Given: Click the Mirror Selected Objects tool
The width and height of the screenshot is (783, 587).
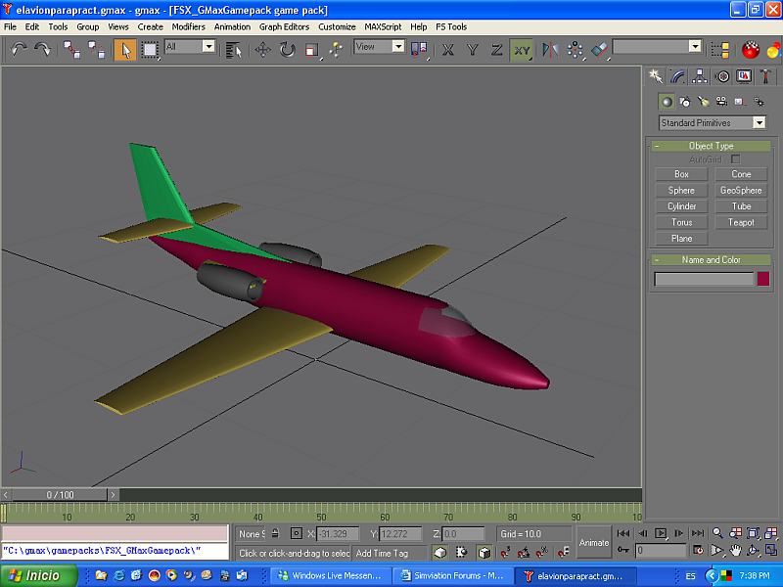Looking at the screenshot, I should tap(550, 48).
